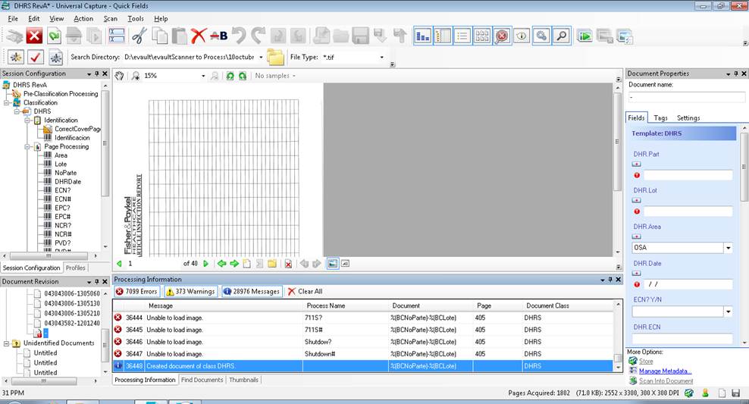
Task: Switch to the Thumbnails tab
Action: point(243,380)
